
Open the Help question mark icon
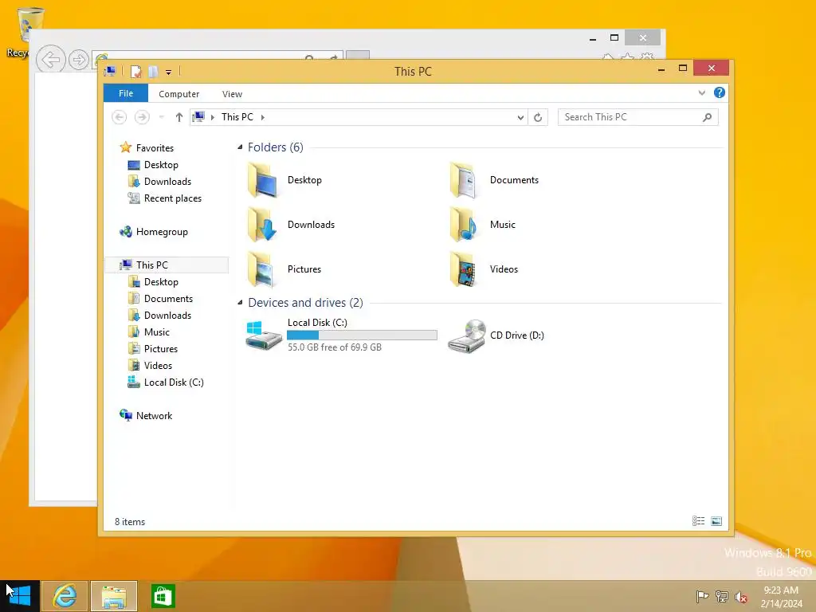[x=720, y=92]
